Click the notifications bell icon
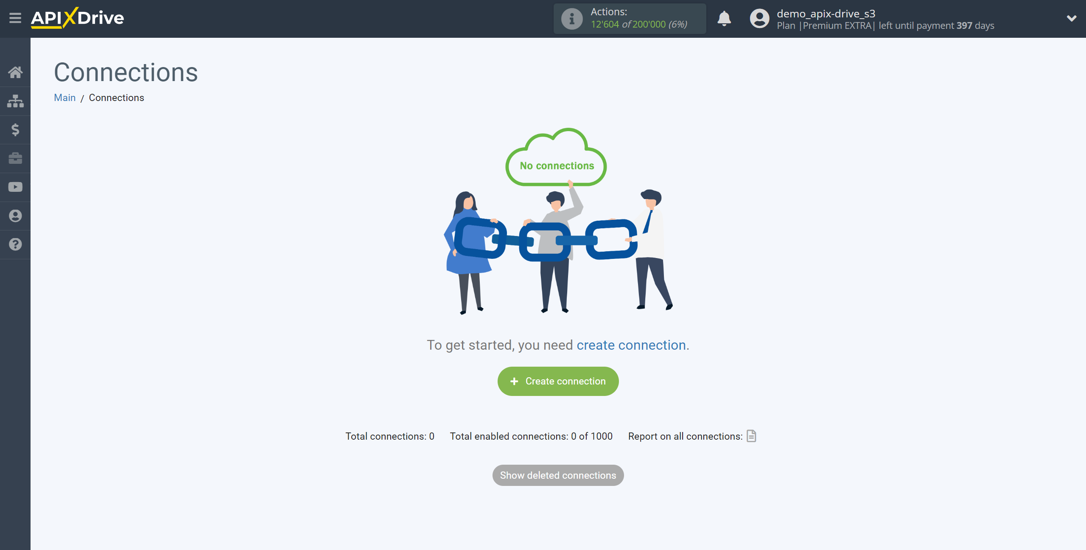Viewport: 1086px width, 550px height. click(x=724, y=18)
